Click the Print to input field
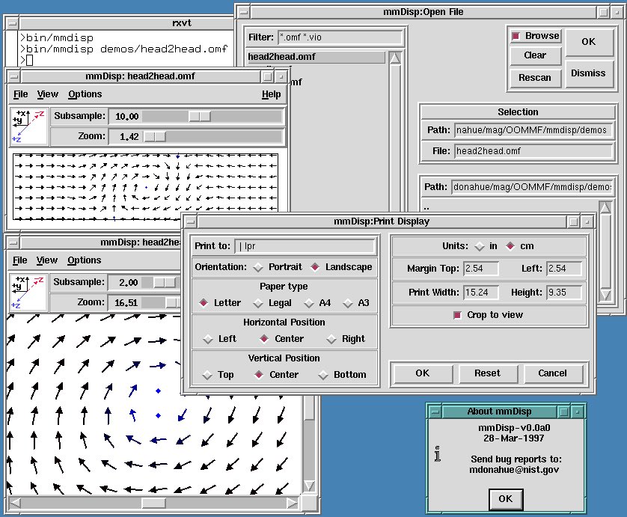The image size is (627, 517). [305, 246]
